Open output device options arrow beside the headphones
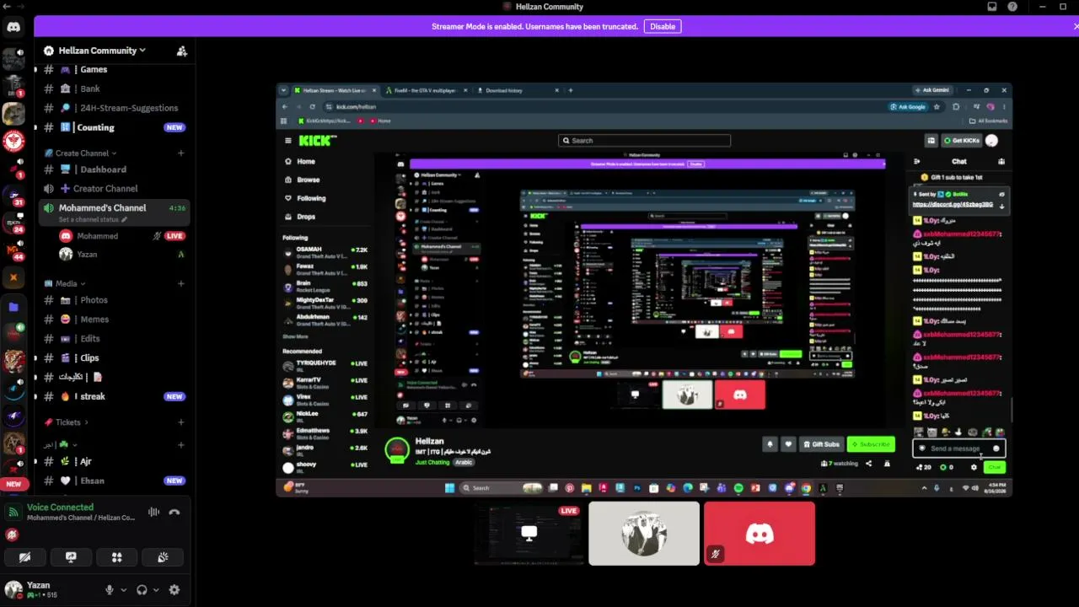This screenshot has height=607, width=1079. click(156, 590)
